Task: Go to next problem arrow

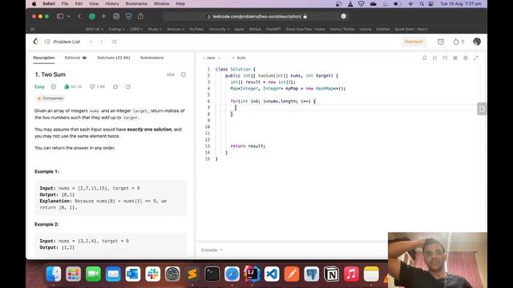Action: tap(102, 42)
